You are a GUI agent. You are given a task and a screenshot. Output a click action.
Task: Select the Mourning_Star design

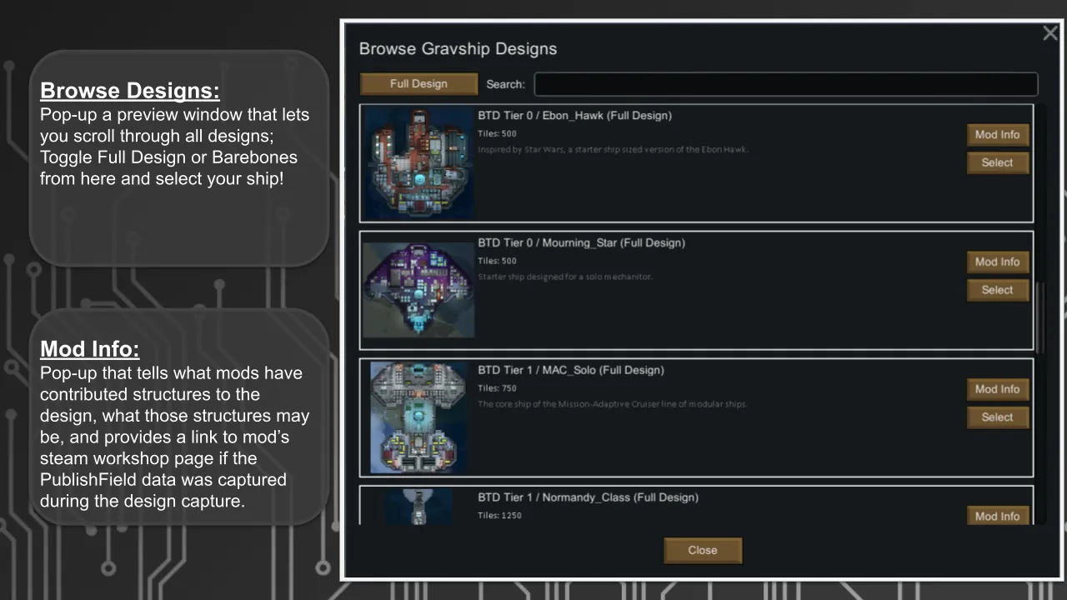pyautogui.click(x=997, y=290)
